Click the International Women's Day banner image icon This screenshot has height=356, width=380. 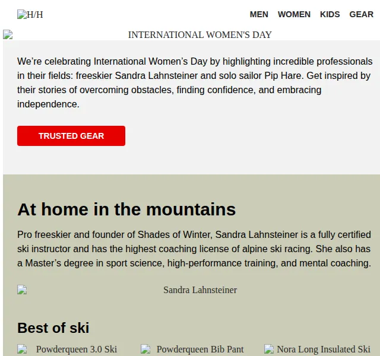coord(8,34)
